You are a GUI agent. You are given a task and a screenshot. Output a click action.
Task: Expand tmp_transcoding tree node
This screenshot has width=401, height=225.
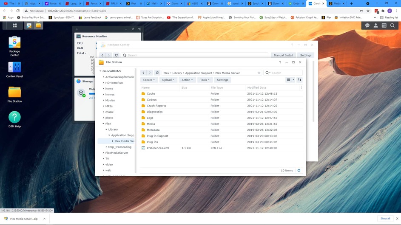point(106,147)
